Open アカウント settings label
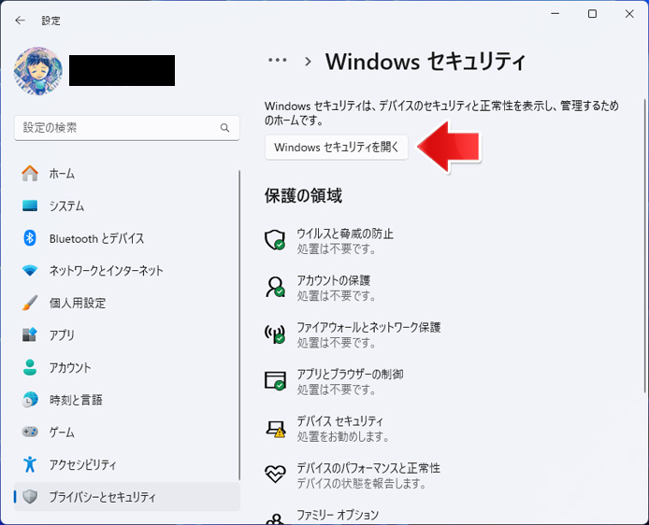The width and height of the screenshot is (649, 525). click(70, 367)
